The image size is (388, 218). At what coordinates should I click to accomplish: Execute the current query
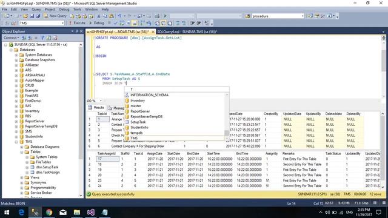77,23
